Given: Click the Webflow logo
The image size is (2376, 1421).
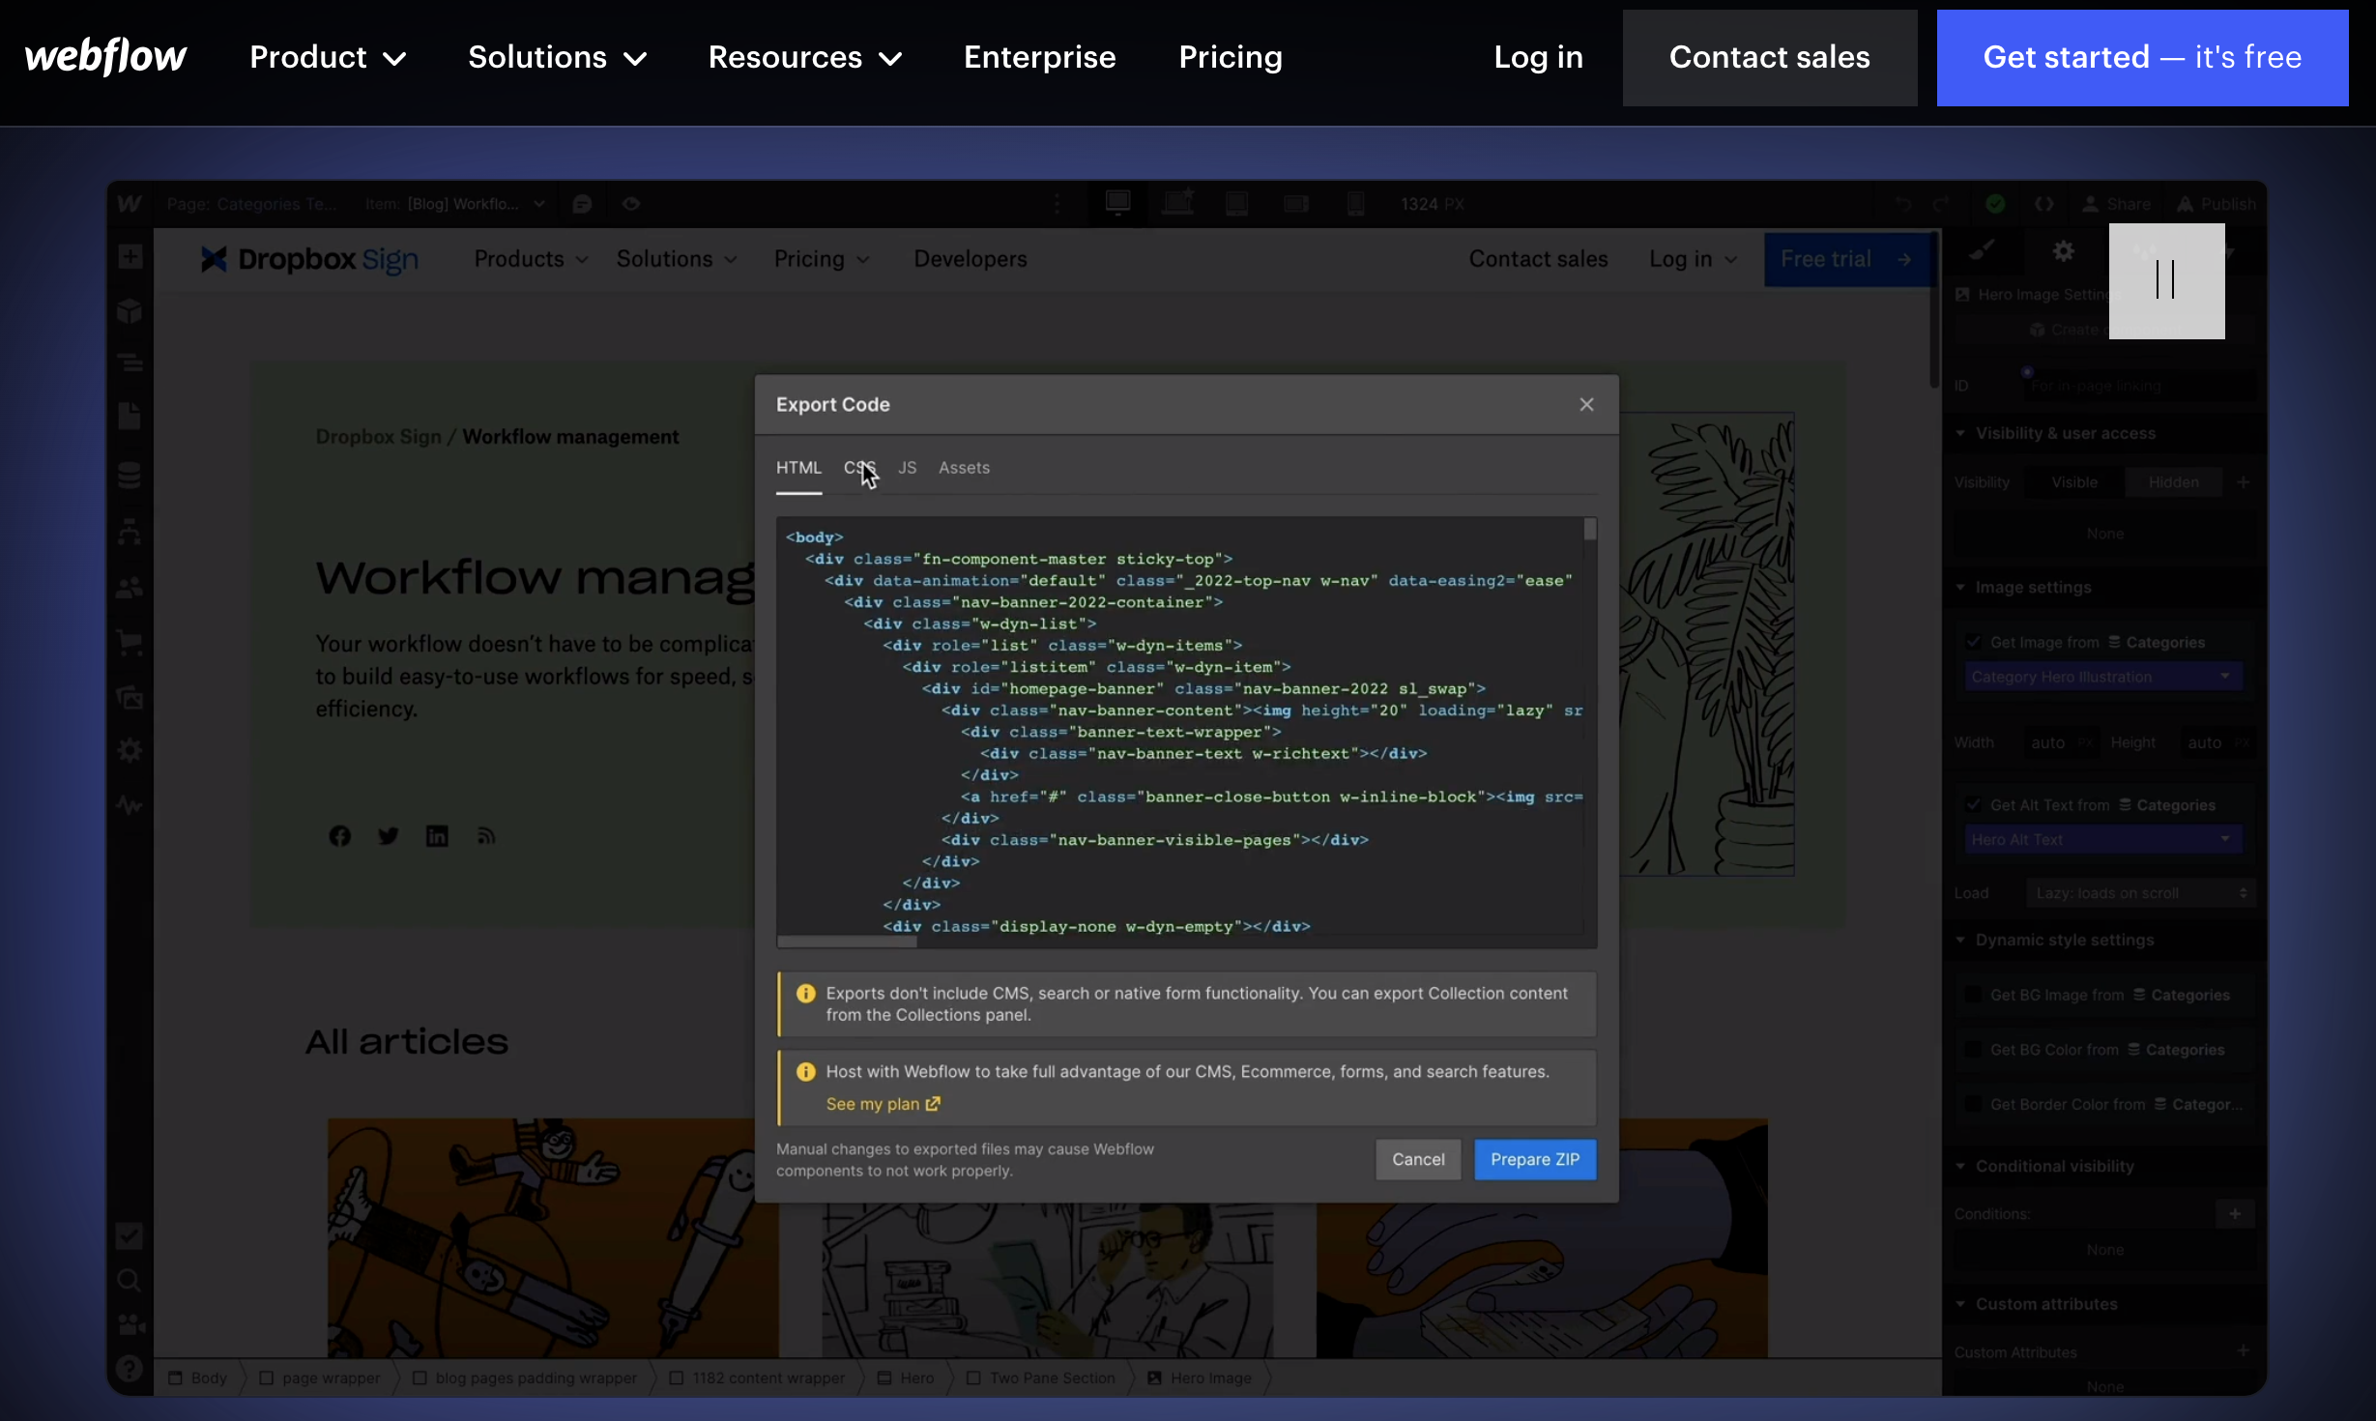Looking at the screenshot, I should (x=105, y=57).
